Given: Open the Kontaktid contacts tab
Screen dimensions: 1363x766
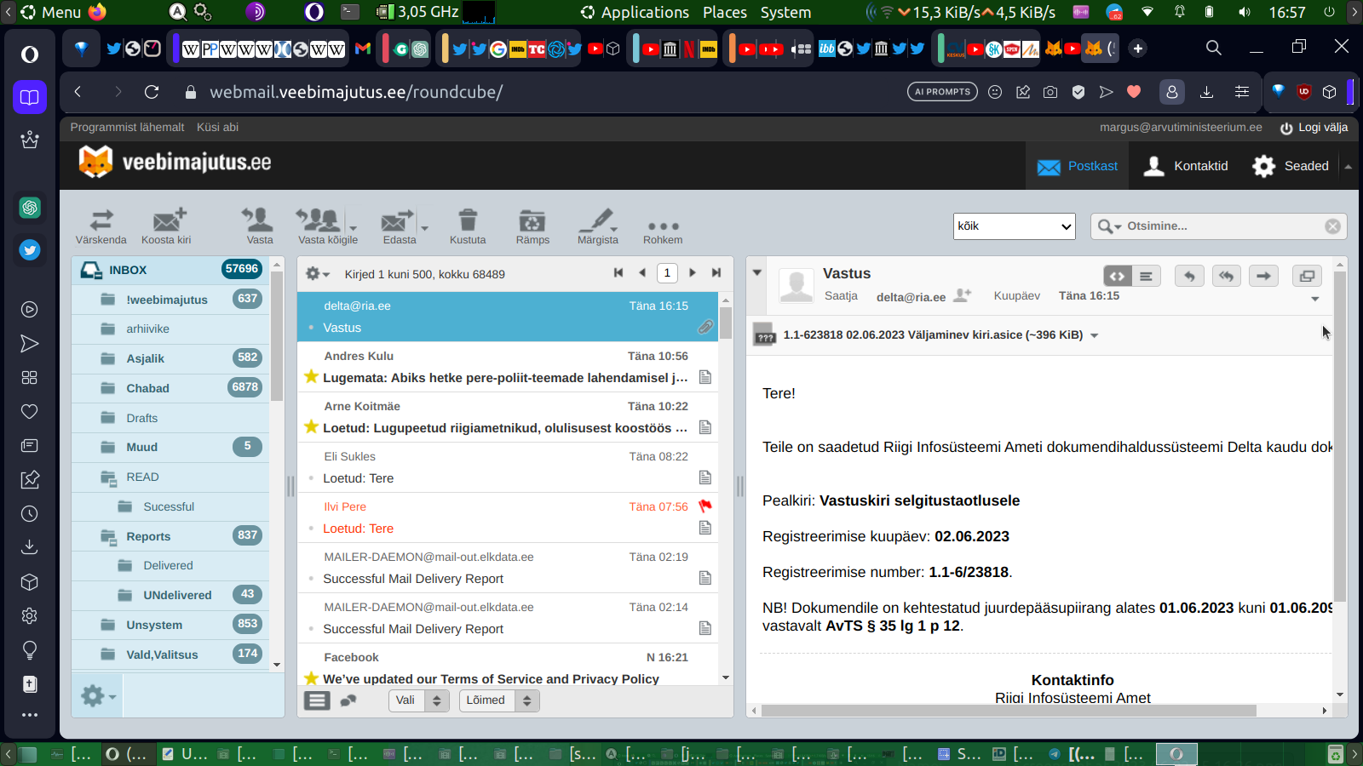Looking at the screenshot, I should 1185,166.
